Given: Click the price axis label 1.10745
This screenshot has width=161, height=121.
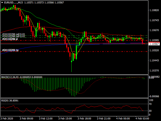Looking at the screenshot, I should [x=154, y=20].
